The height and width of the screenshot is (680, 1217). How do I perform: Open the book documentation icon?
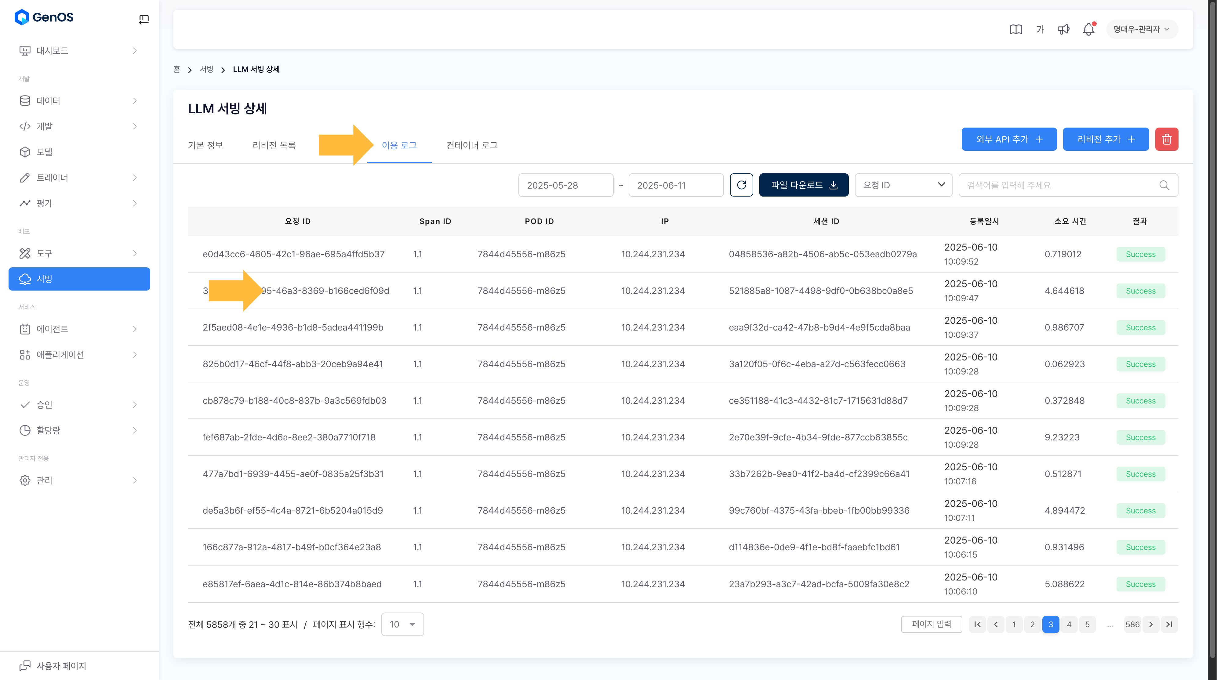pyautogui.click(x=1016, y=29)
